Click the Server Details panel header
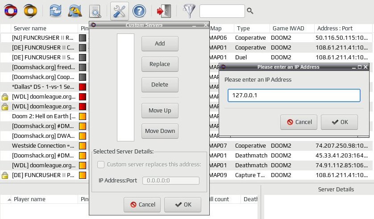 (x=336, y=190)
